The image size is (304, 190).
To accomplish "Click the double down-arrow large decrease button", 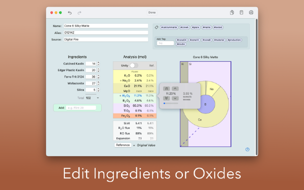I will [x=166, y=98].
